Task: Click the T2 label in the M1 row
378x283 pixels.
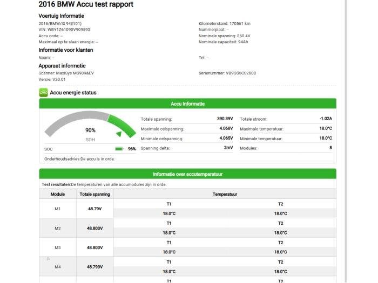Action: tap(281, 204)
